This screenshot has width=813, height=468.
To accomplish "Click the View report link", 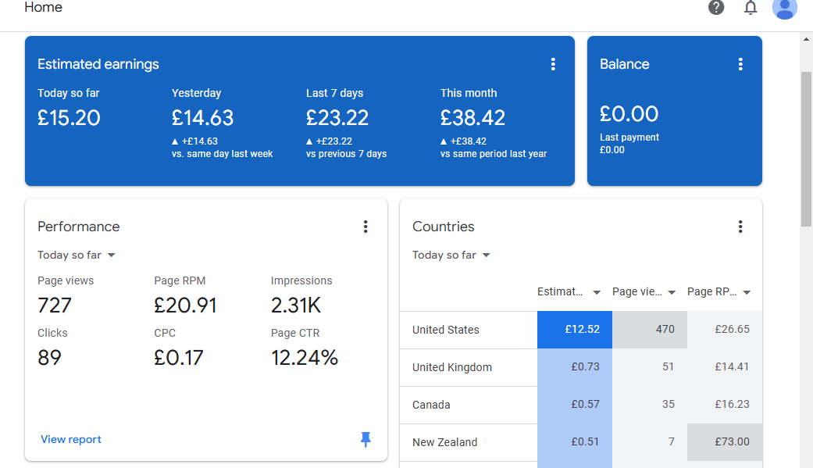I will point(71,439).
